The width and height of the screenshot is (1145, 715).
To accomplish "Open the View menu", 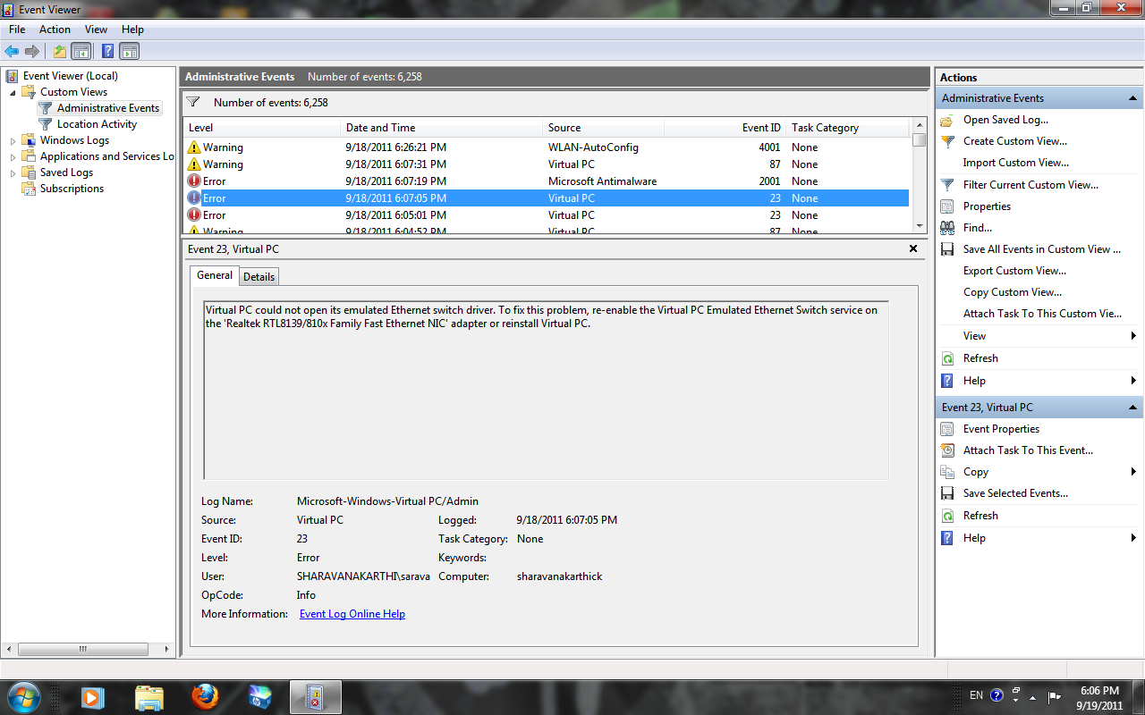I will (96, 29).
